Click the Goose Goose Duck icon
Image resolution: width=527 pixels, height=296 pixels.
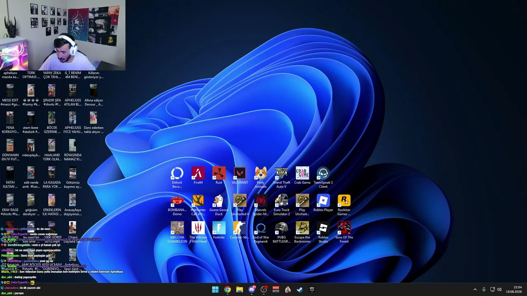[x=219, y=205]
